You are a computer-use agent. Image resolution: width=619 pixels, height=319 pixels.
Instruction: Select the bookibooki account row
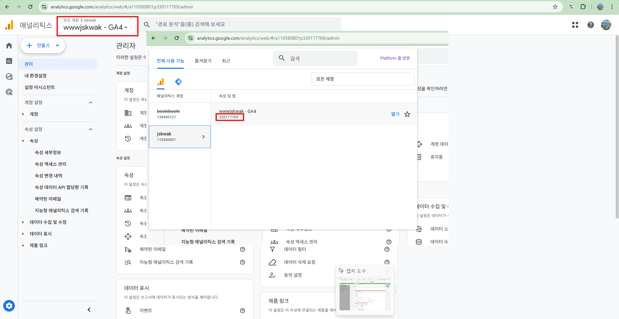point(180,114)
